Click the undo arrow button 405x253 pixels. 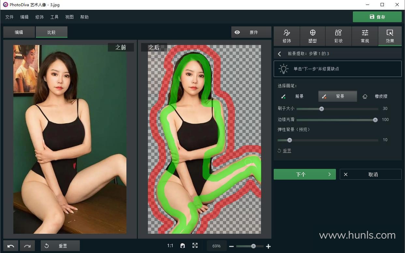coord(11,246)
